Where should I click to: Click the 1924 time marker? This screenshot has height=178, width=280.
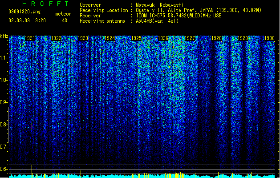[110, 38]
